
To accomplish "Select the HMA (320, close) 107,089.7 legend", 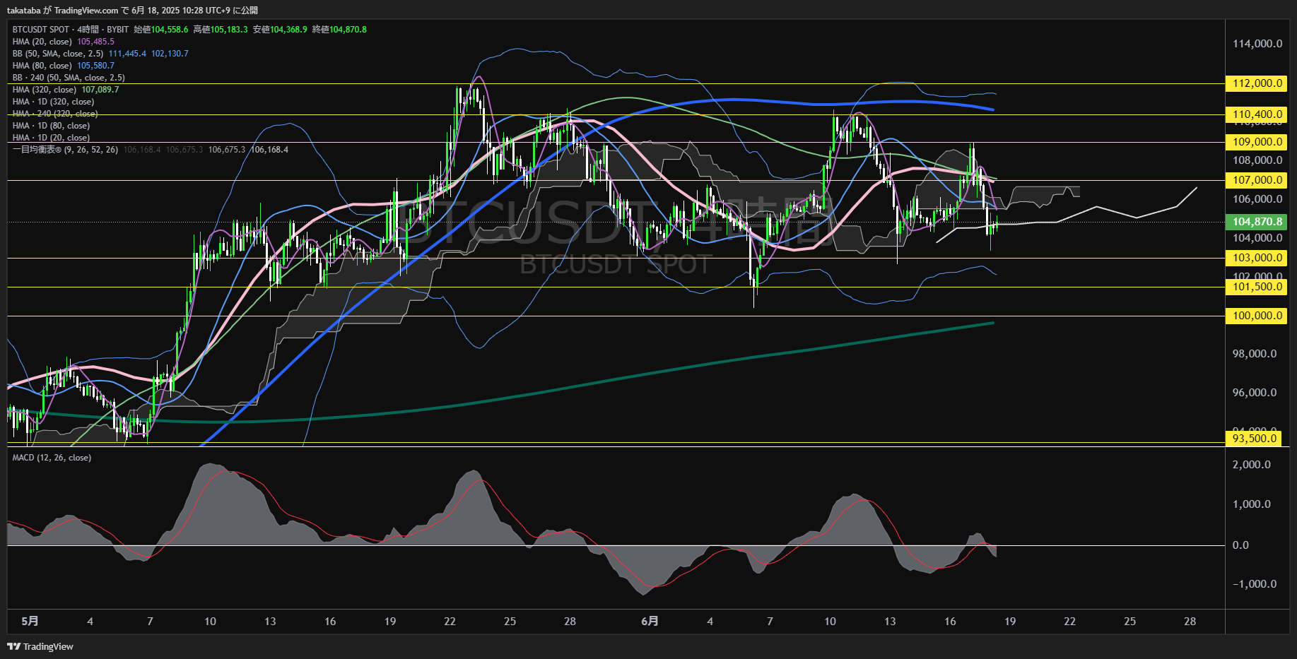I will click(66, 90).
